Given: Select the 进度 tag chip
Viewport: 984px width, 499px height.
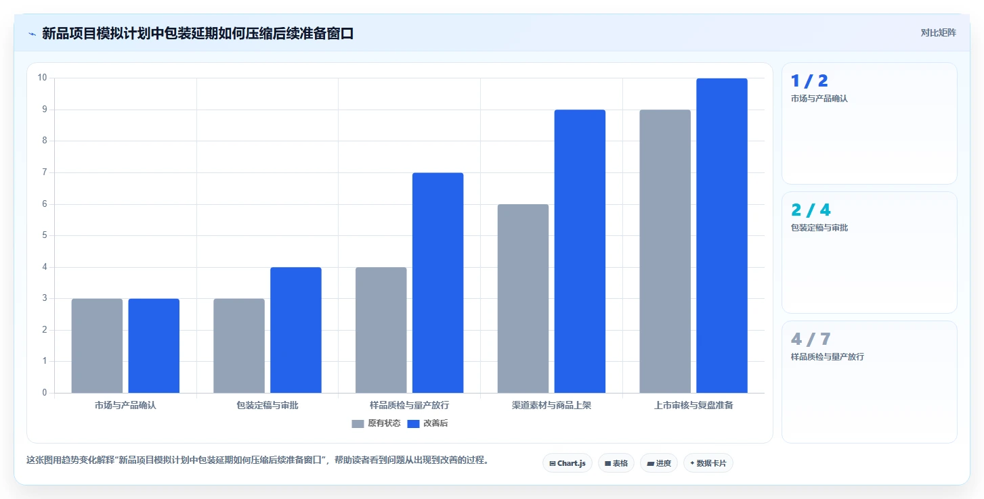Looking at the screenshot, I should coord(659,463).
